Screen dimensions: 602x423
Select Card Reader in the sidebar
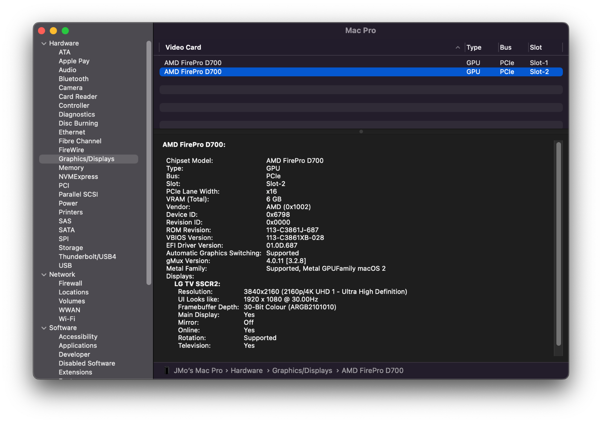78,97
